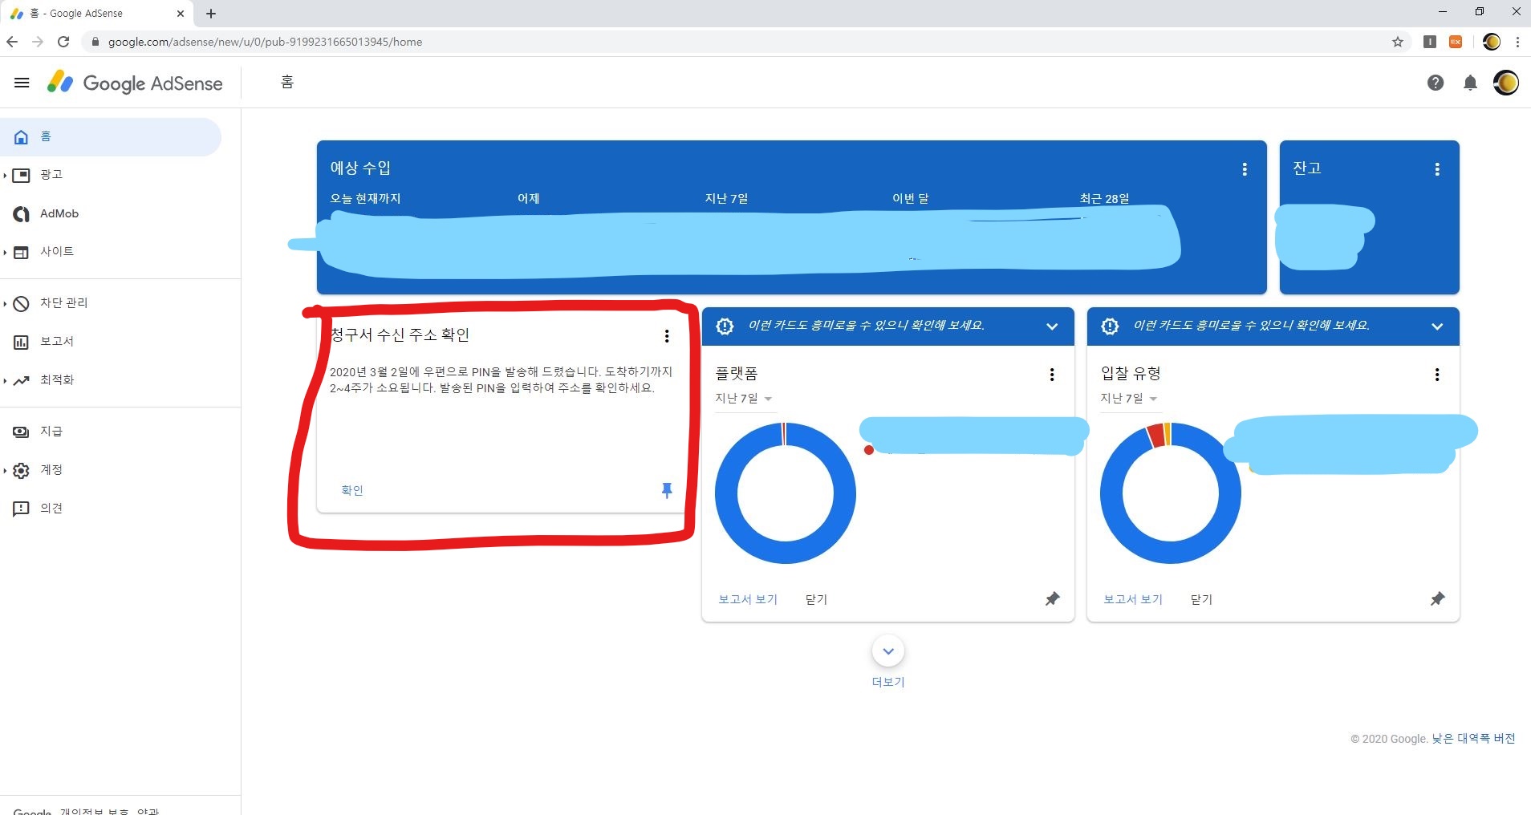1531x815 pixels.
Task: Click the orange browser extension icon
Action: click(1456, 42)
